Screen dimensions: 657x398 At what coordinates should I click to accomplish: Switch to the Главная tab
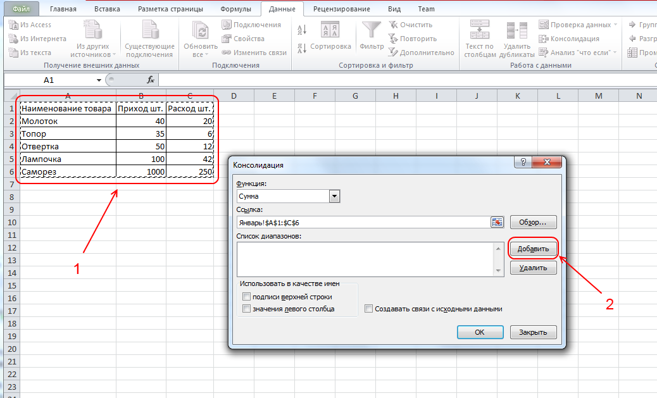pos(63,9)
